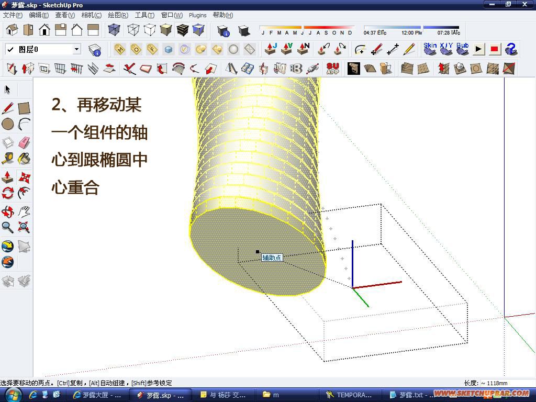Viewport: 536px width, 402px height.
Task: Toggle shadows display on or off
Action: point(244,31)
